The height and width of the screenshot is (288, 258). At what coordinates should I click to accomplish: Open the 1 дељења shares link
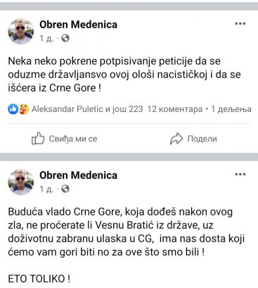point(231,109)
